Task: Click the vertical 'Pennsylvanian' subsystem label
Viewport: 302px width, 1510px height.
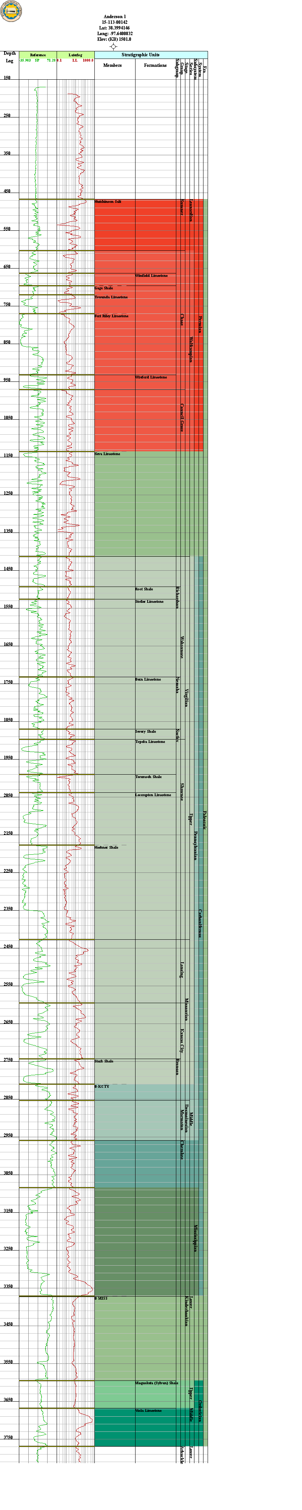Action: 195,845
